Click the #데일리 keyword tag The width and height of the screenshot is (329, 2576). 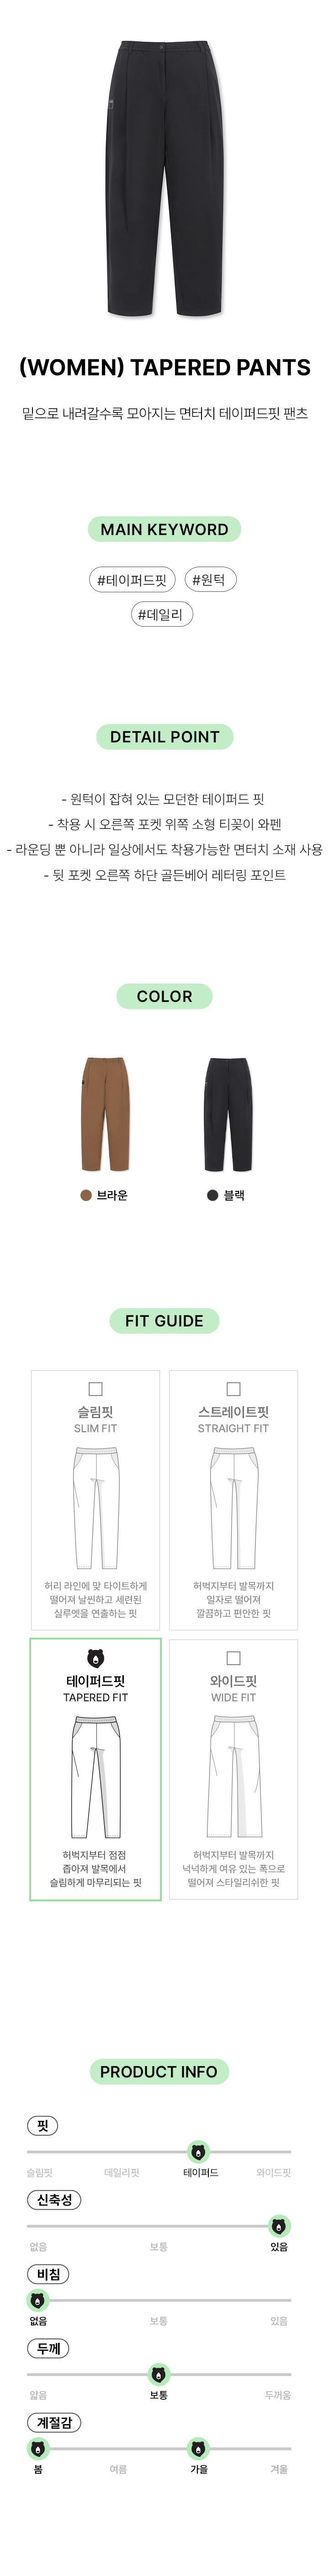pyautogui.click(x=160, y=614)
